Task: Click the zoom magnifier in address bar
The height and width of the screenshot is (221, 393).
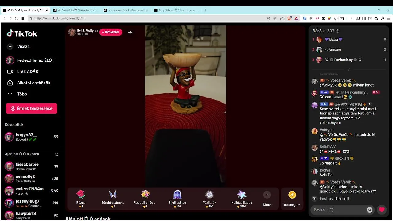Action: tap(275, 18)
